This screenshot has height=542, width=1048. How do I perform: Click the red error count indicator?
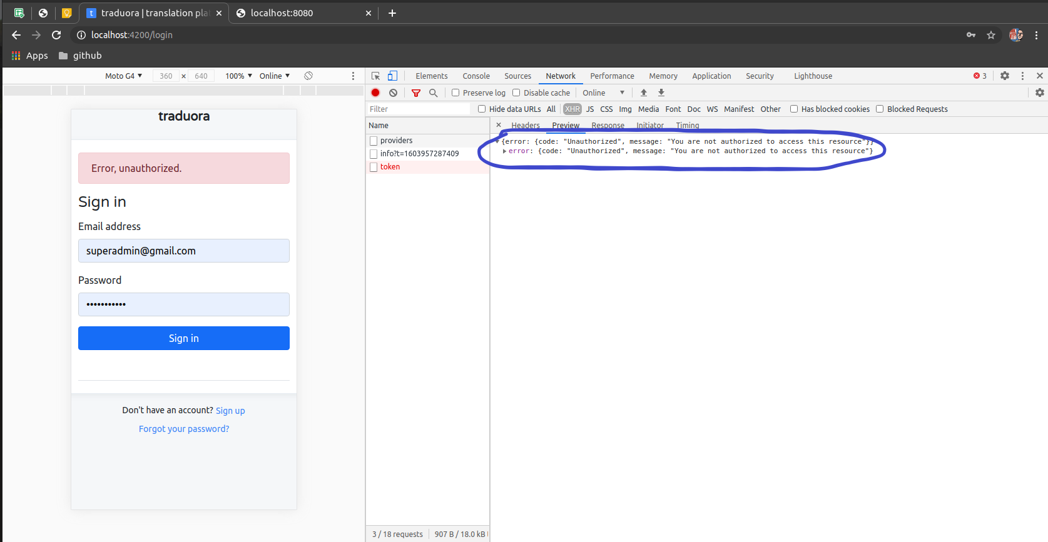980,76
